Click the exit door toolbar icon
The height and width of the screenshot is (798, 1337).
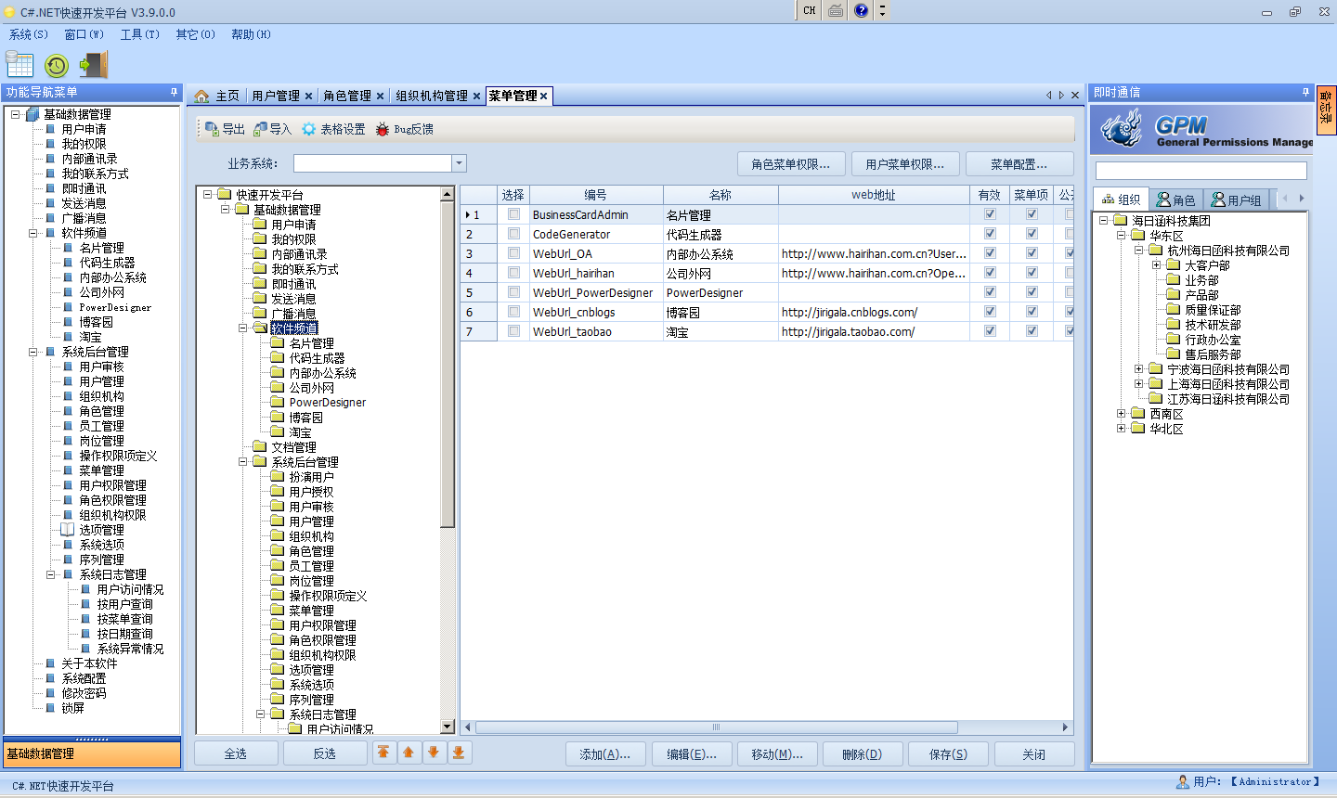point(93,64)
